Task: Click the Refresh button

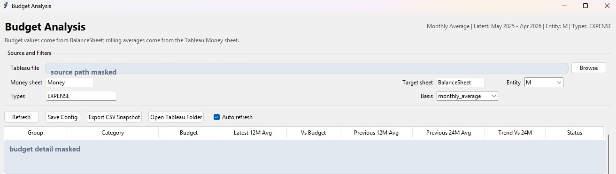Action: 22,117
